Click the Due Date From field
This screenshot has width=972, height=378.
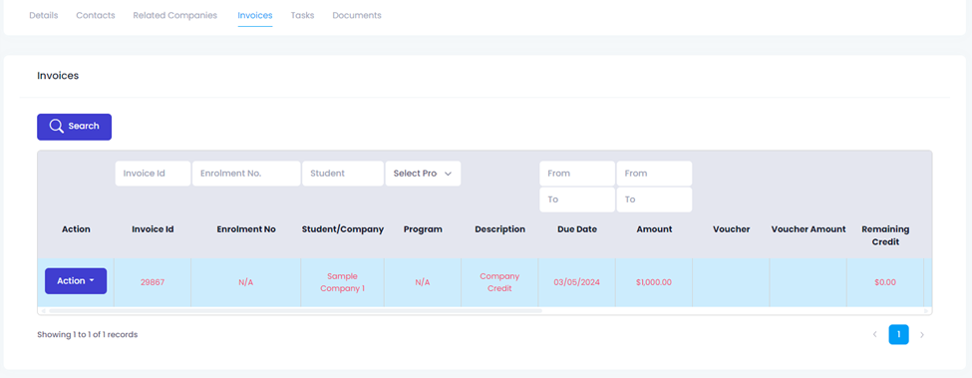click(577, 174)
